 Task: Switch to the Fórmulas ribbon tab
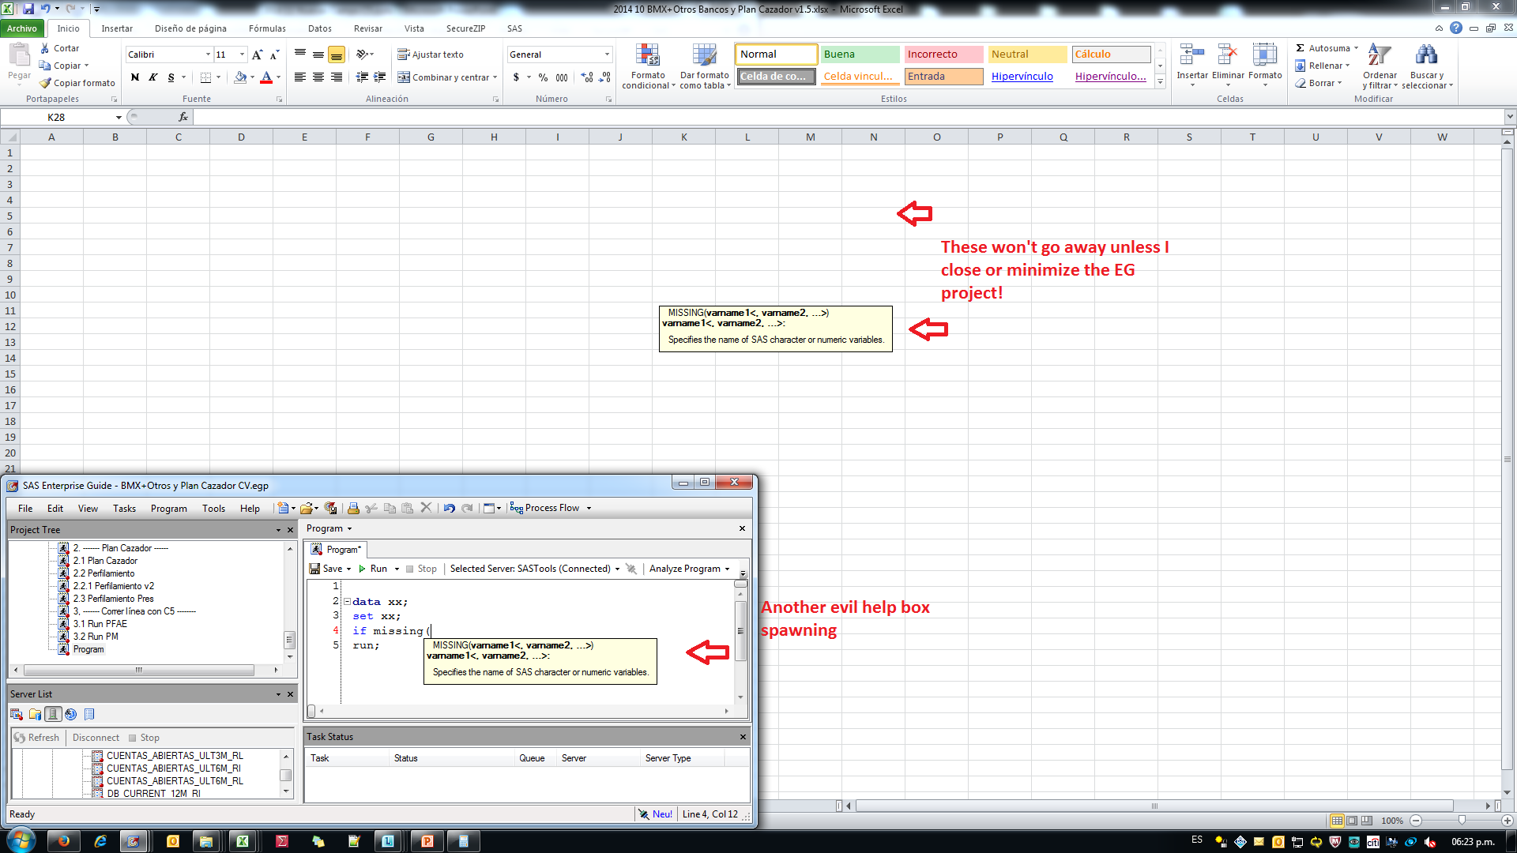coord(266,28)
